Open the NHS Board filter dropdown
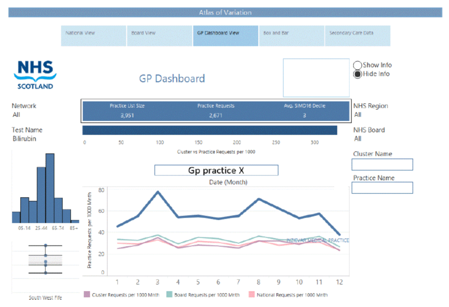Screen dimensions: 449x307 (358, 139)
